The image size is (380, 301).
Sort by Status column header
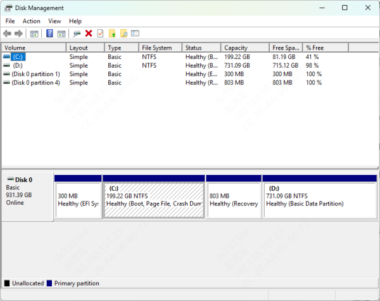(x=201, y=48)
